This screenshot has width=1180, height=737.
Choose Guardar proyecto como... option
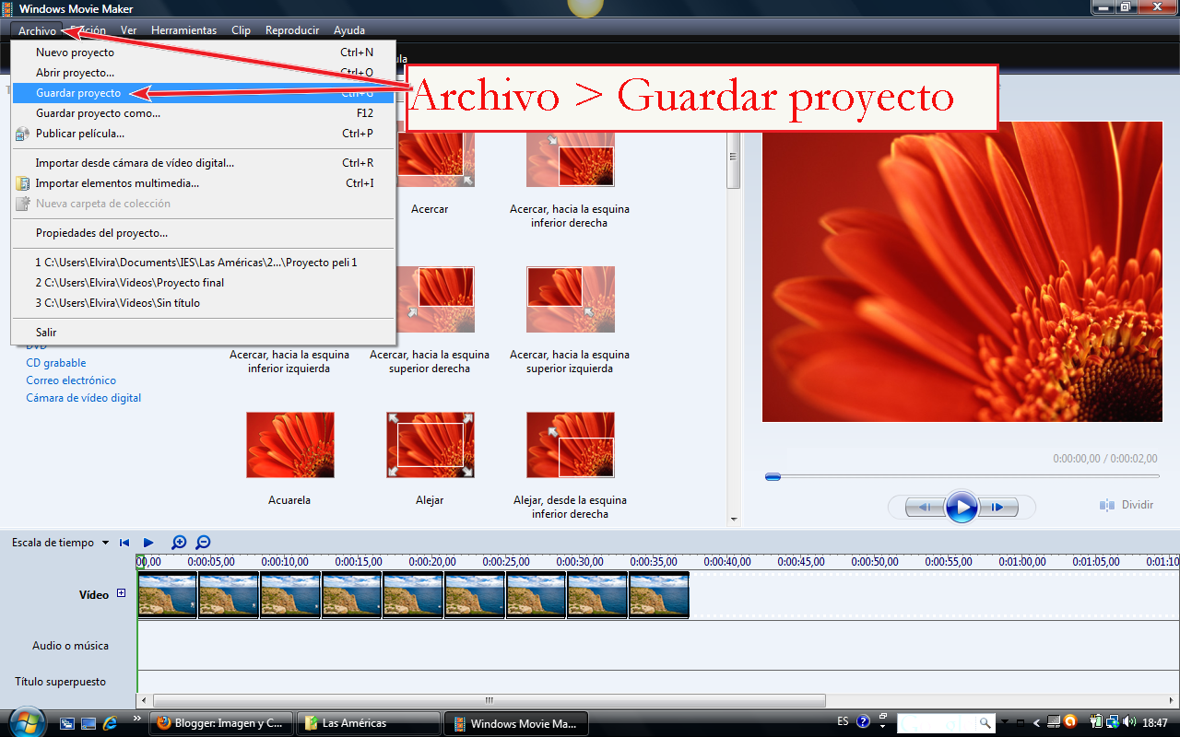tap(204, 113)
